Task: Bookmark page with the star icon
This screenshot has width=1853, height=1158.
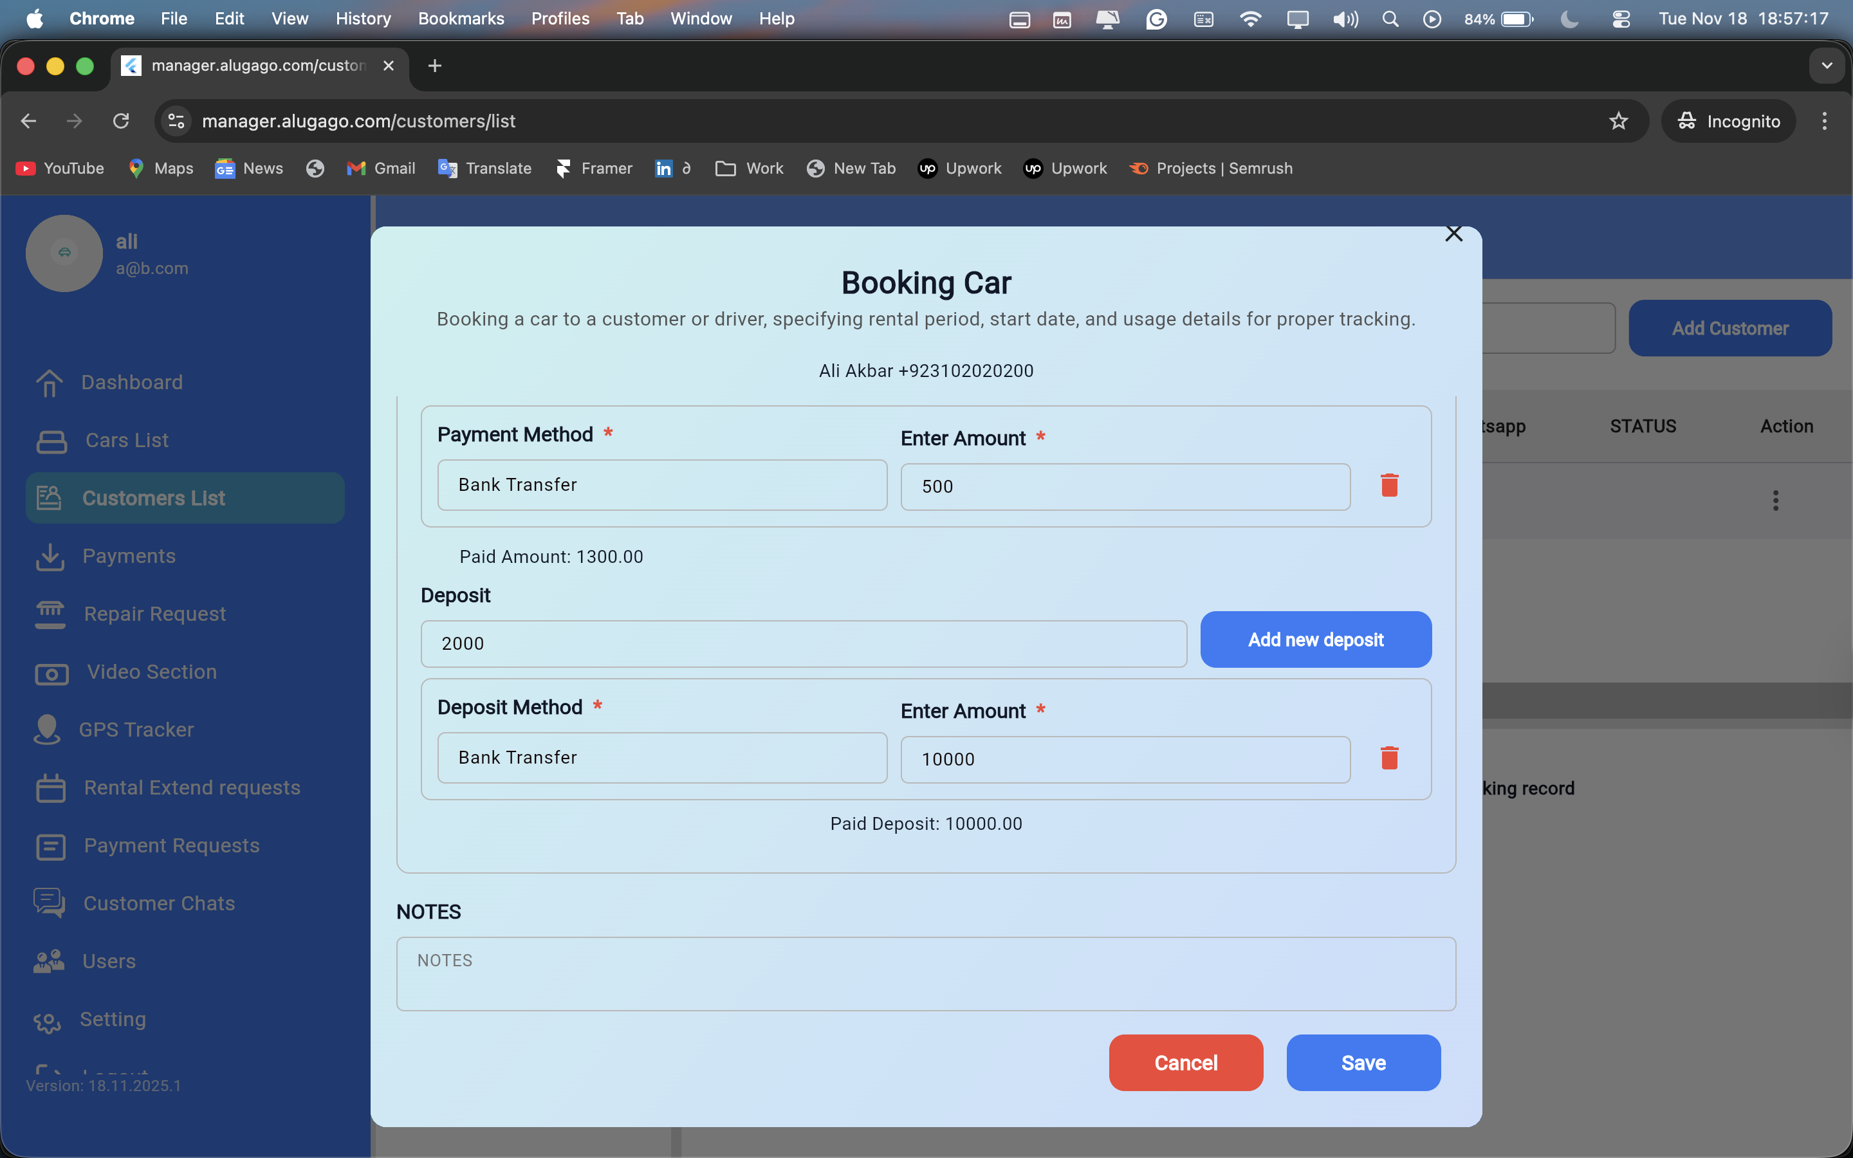Action: pyautogui.click(x=1618, y=121)
